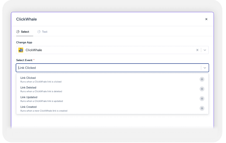226x143 pixels.
Task: Close the ClickWhale dialog
Action: tap(206, 19)
